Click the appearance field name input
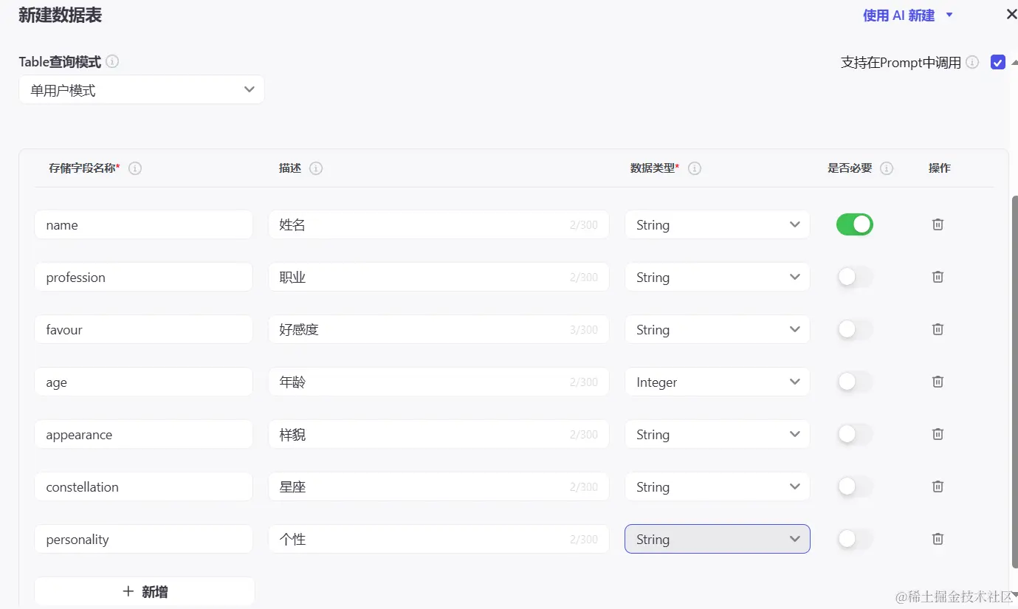Viewport: 1018px width, 609px height. tap(143, 434)
